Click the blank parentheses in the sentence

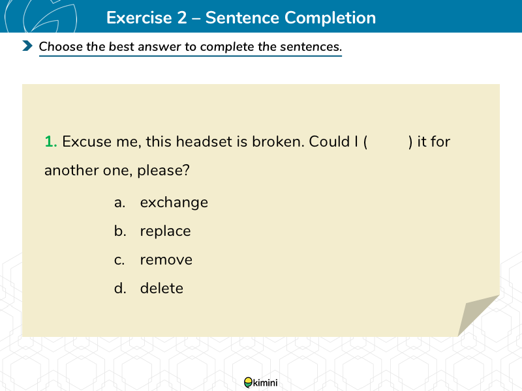[x=388, y=142]
